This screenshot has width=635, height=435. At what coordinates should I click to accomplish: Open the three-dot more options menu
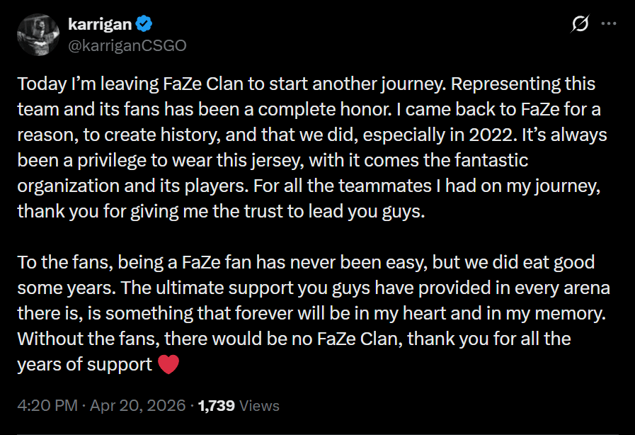tap(609, 23)
